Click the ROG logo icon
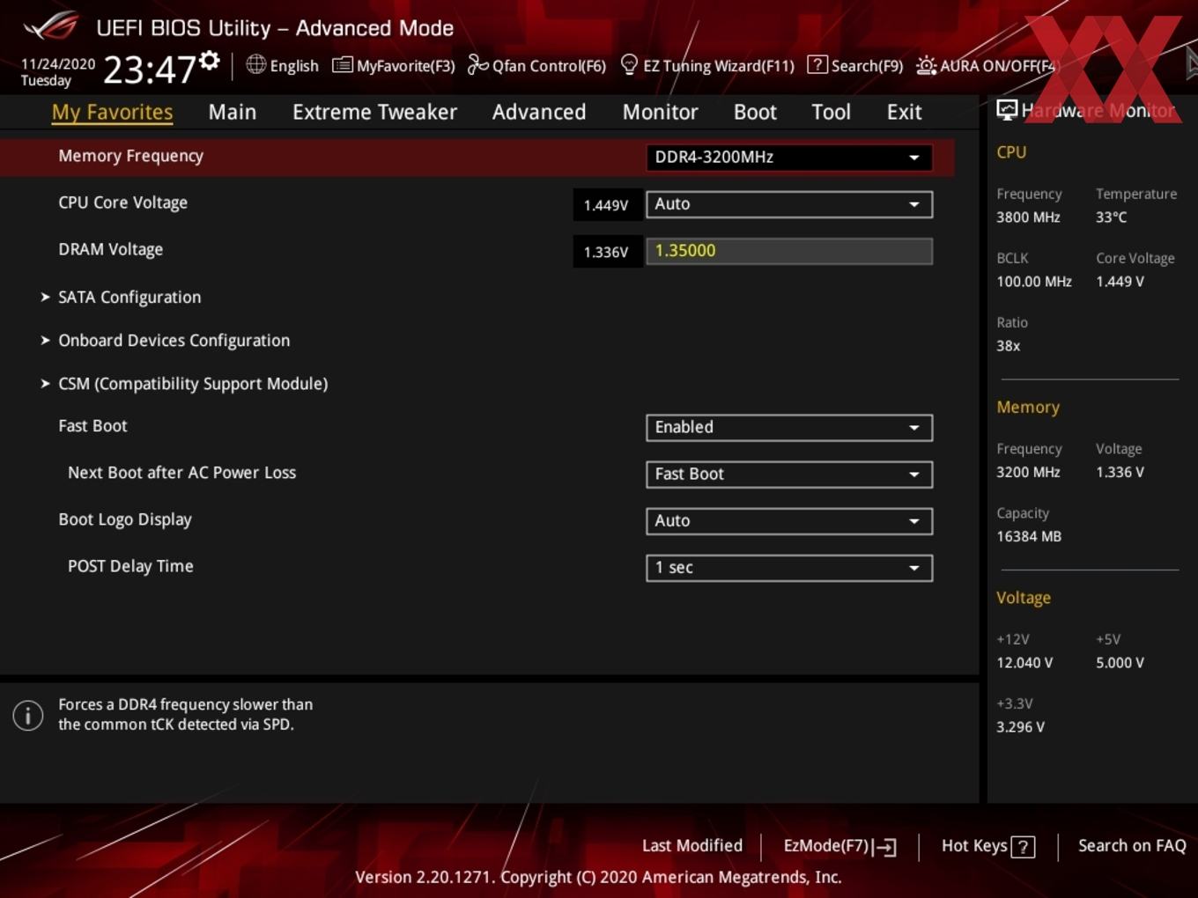This screenshot has height=898, width=1198. 51,26
